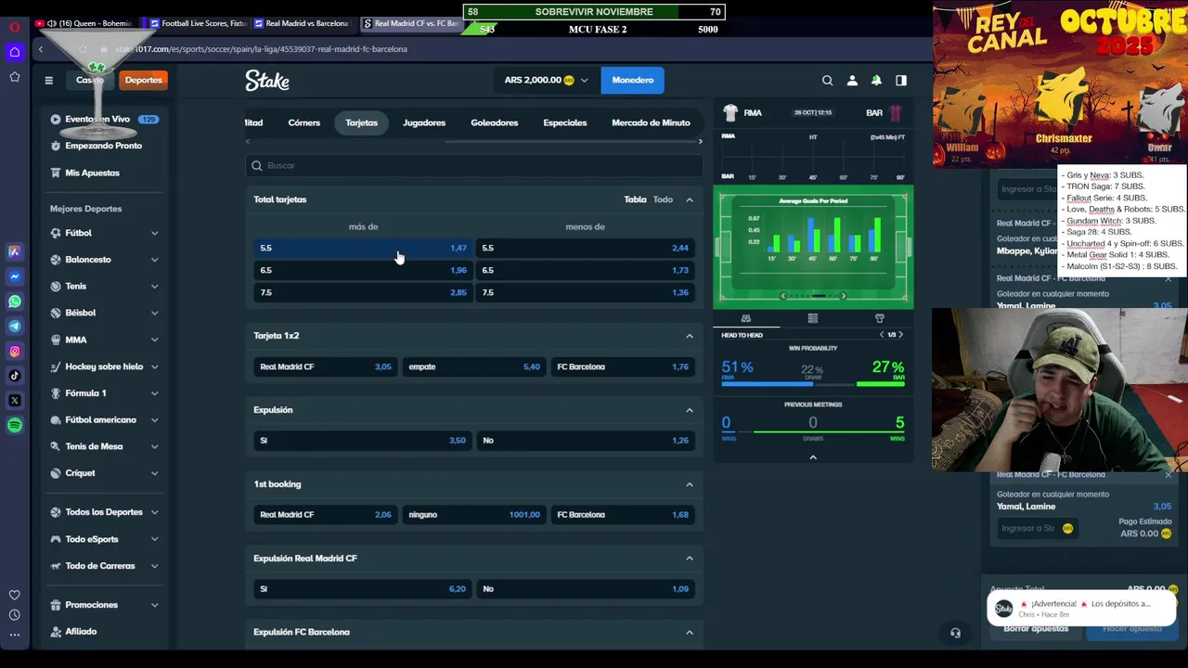Screen dimensions: 1188x668
Task: Open WhatsApp in Opera sidebar
Action: [x=15, y=302]
